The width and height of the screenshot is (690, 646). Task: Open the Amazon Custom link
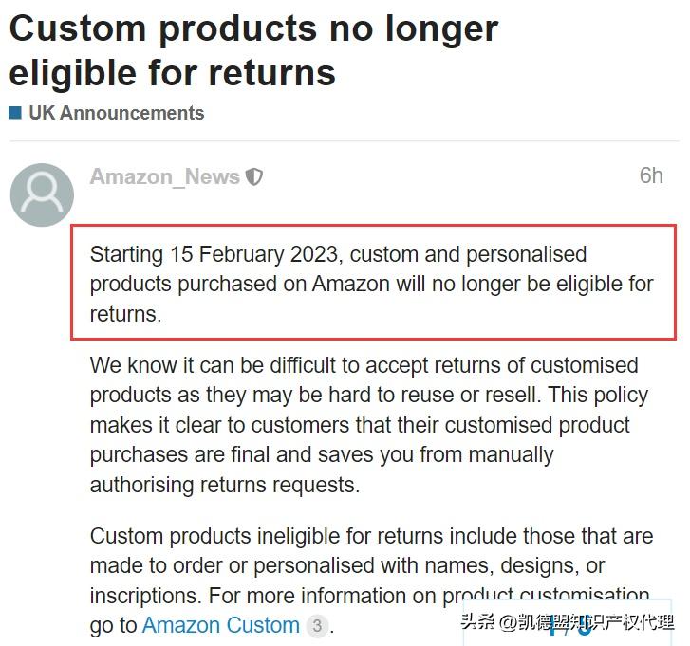220,625
